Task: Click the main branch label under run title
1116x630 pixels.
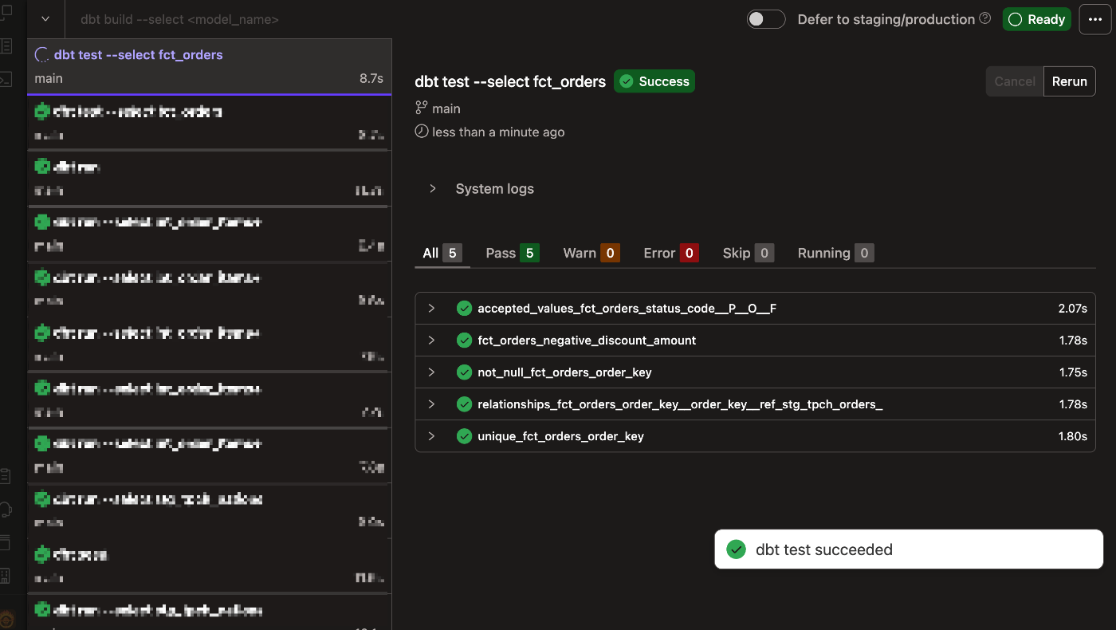Action: point(446,108)
